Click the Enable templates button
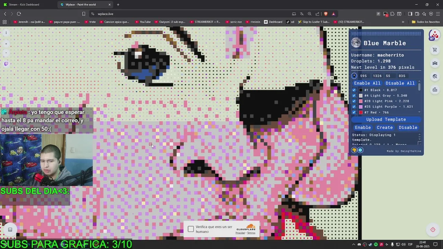 click(x=363, y=127)
